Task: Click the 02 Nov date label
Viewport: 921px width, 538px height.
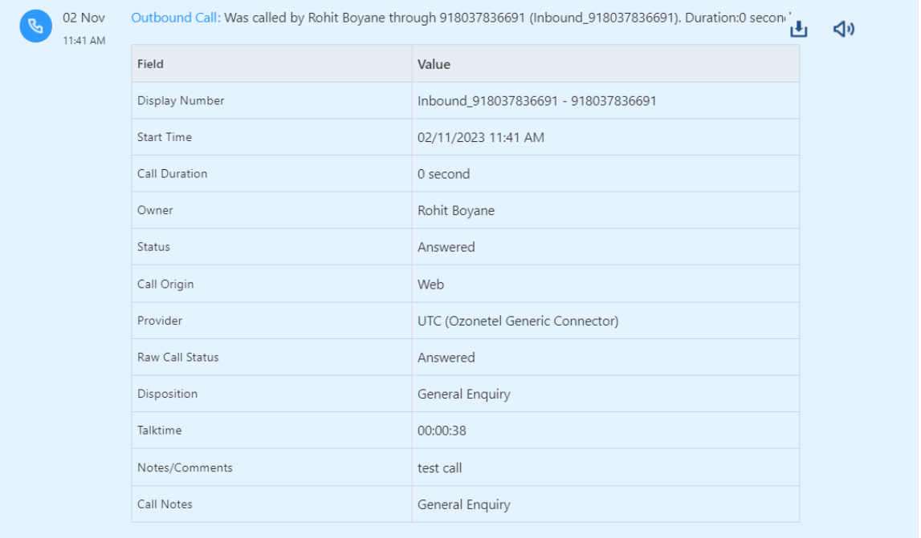Action: tap(84, 18)
